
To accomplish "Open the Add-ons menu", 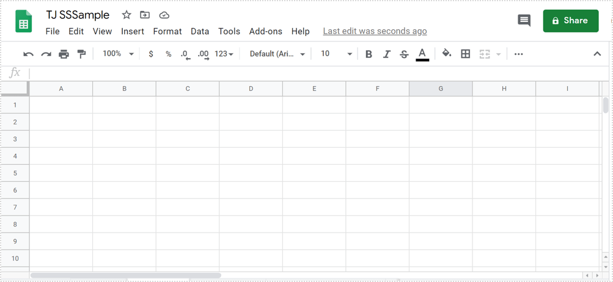I will 265,31.
